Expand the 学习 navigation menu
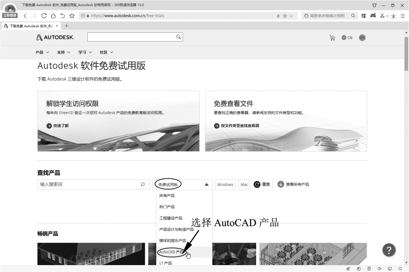 [x=85, y=52]
